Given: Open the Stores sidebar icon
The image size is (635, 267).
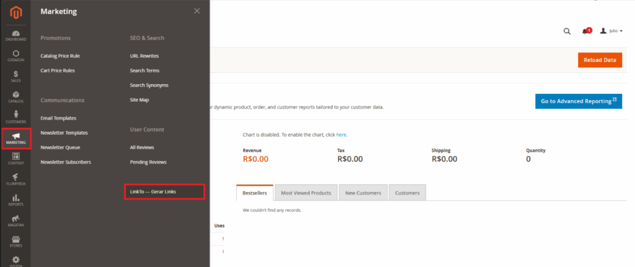Looking at the screenshot, I should (x=16, y=241).
